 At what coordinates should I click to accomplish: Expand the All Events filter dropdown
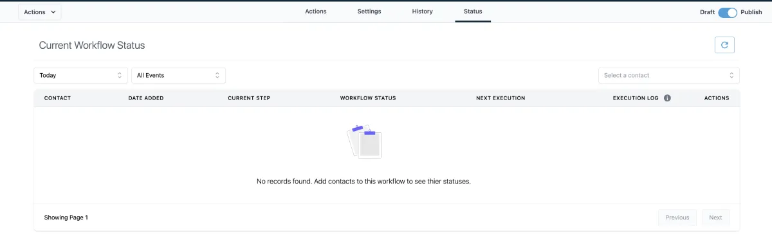(x=179, y=76)
